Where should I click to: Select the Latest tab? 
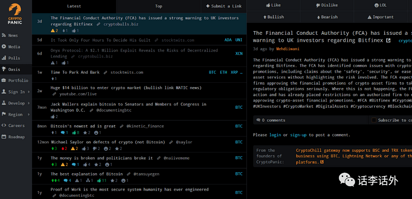(x=74, y=6)
